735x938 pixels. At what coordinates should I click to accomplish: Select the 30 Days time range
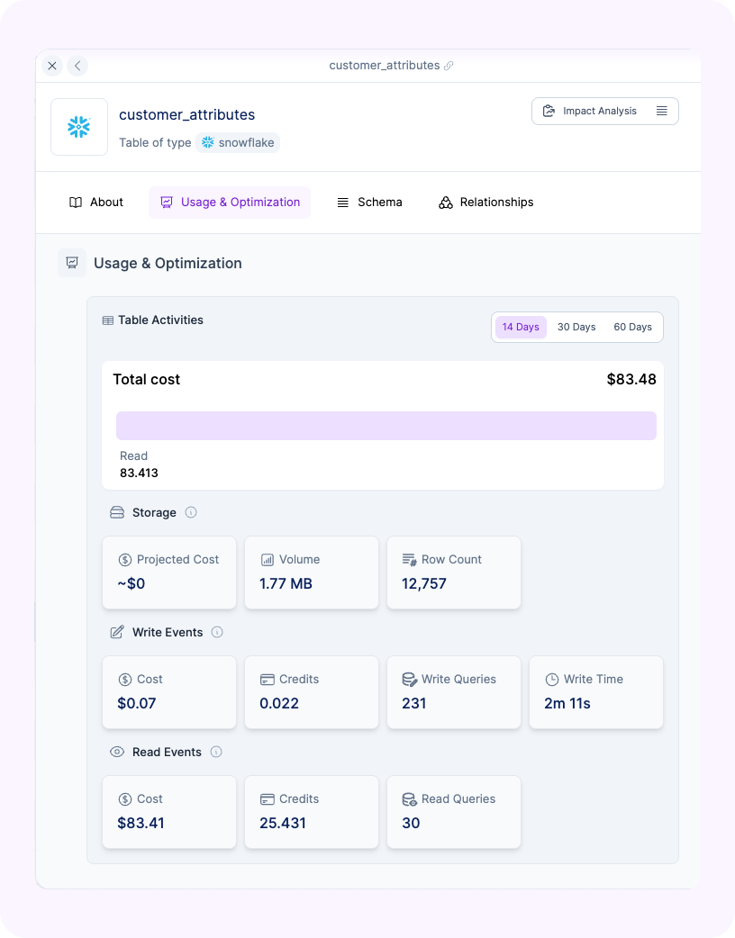[x=576, y=327]
